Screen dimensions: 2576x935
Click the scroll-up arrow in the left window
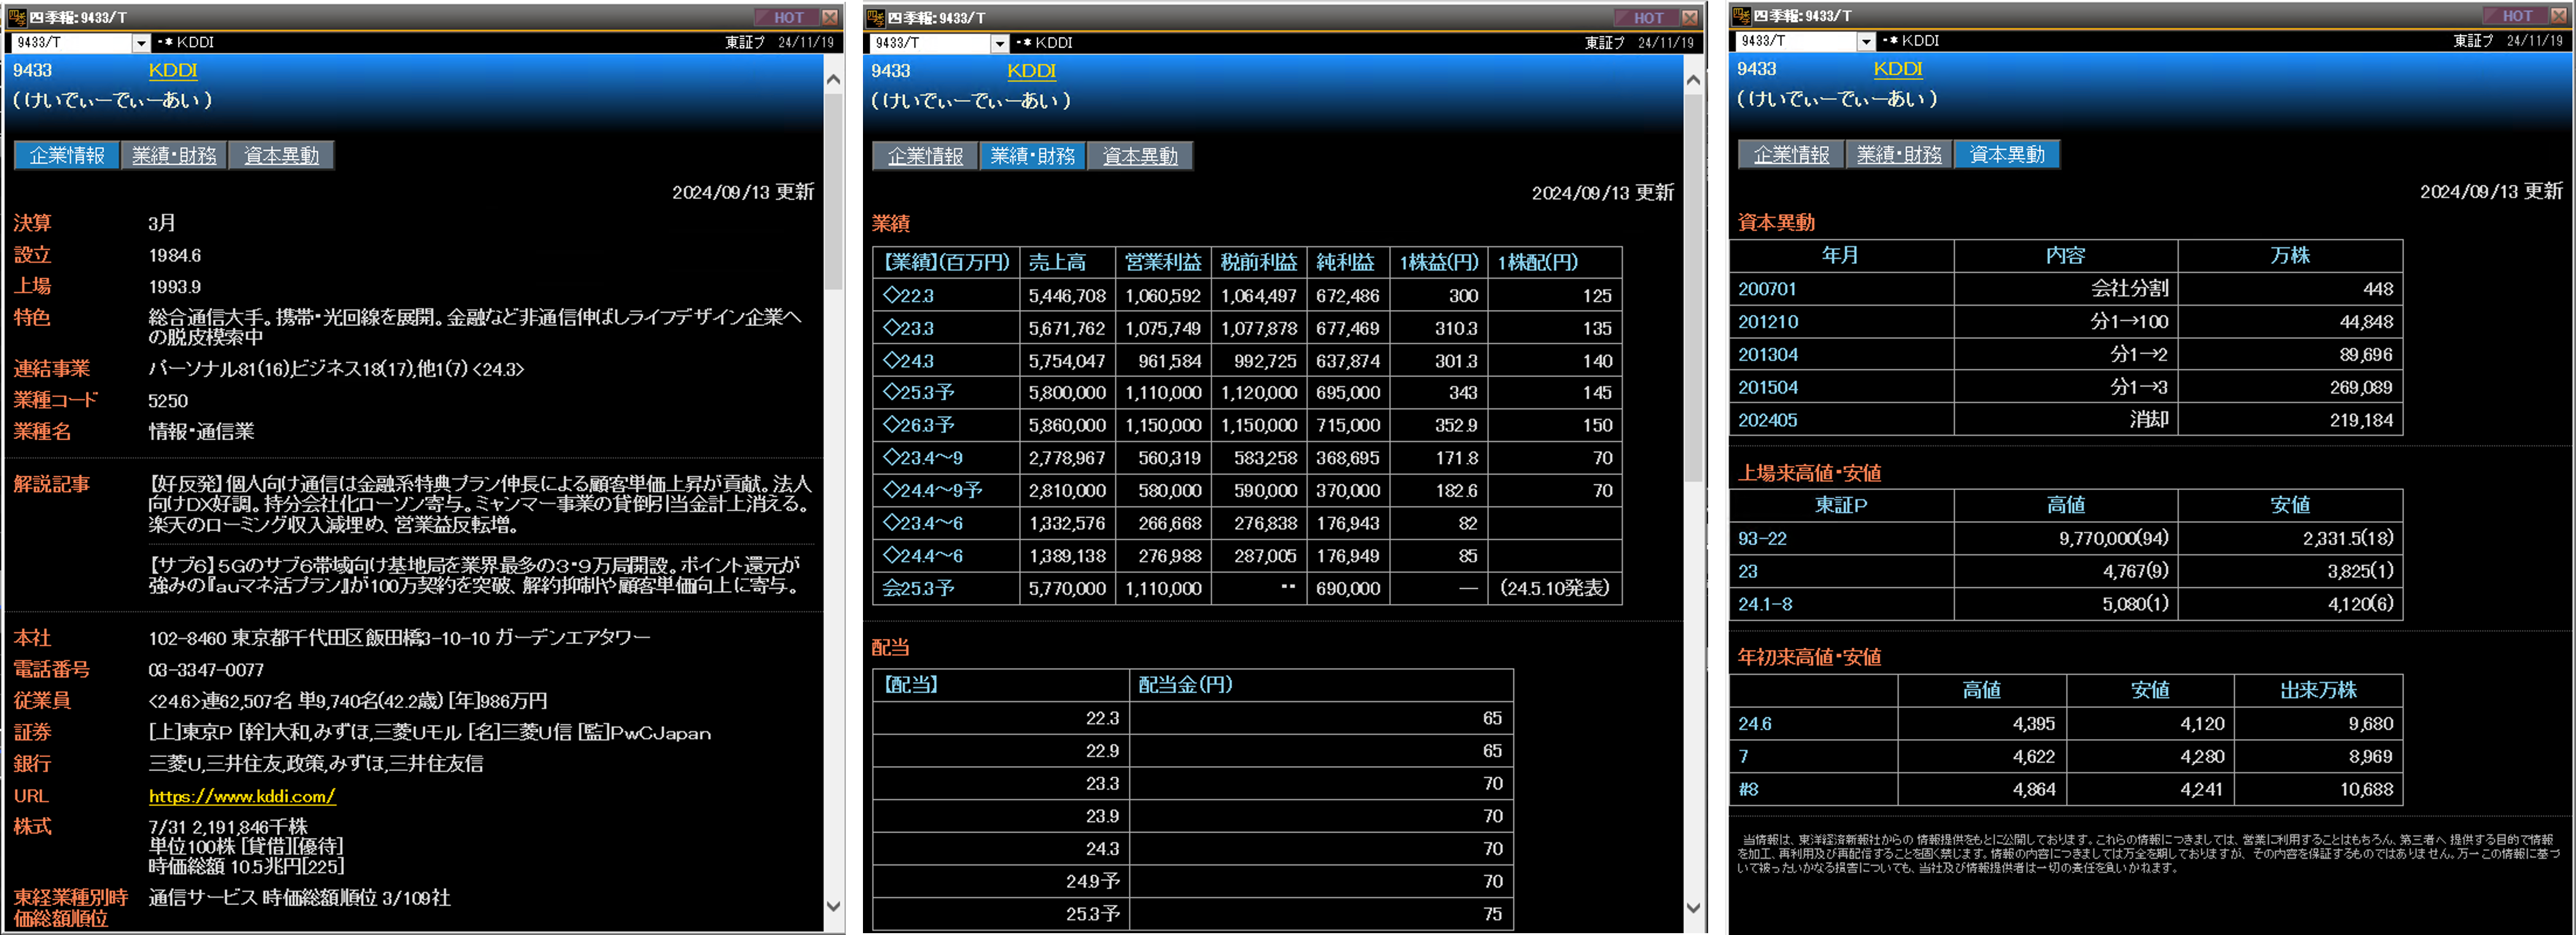pyautogui.click(x=833, y=79)
